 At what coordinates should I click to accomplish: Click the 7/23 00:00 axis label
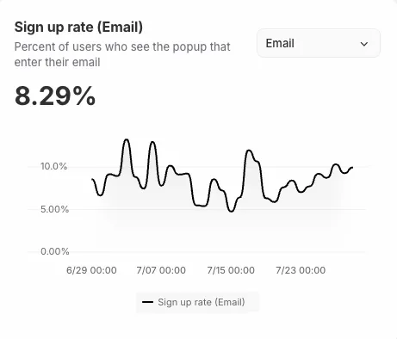[301, 270]
